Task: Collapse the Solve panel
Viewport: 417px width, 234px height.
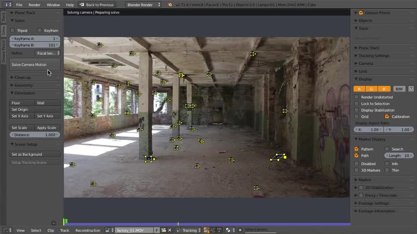Action: click(20, 20)
